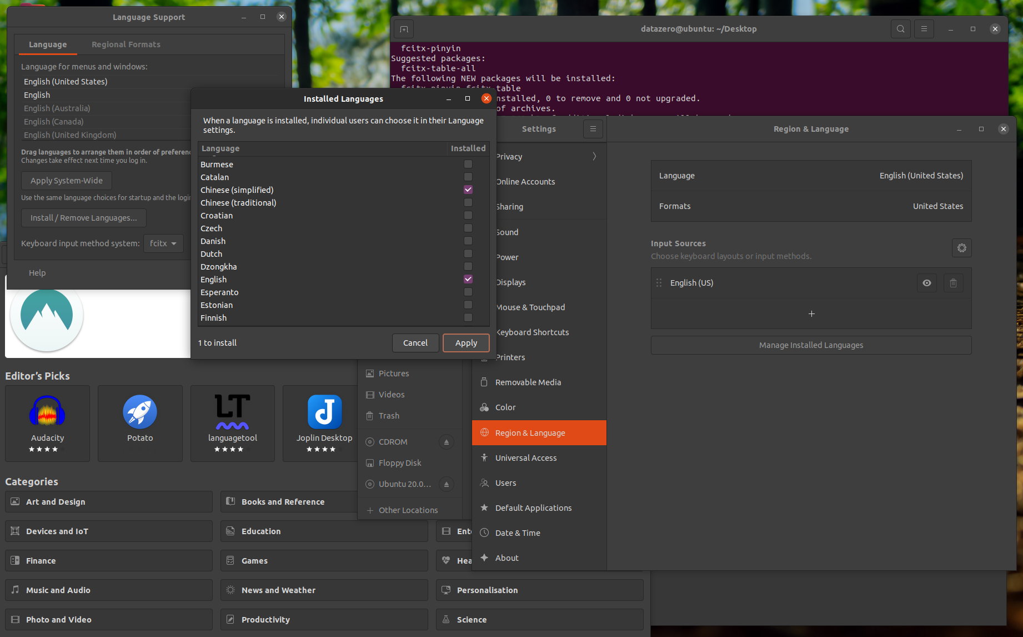The width and height of the screenshot is (1023, 637).
Task: Check the Catalan language checkbox
Action: tap(468, 177)
